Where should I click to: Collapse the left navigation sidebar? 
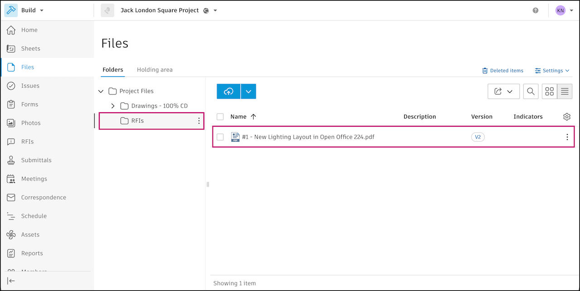(x=11, y=281)
